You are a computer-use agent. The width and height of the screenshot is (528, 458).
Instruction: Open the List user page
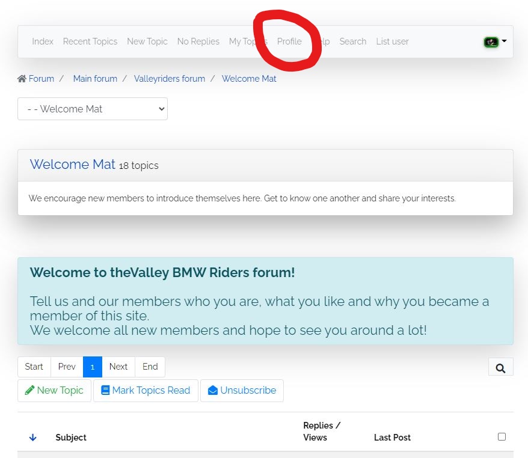click(392, 41)
